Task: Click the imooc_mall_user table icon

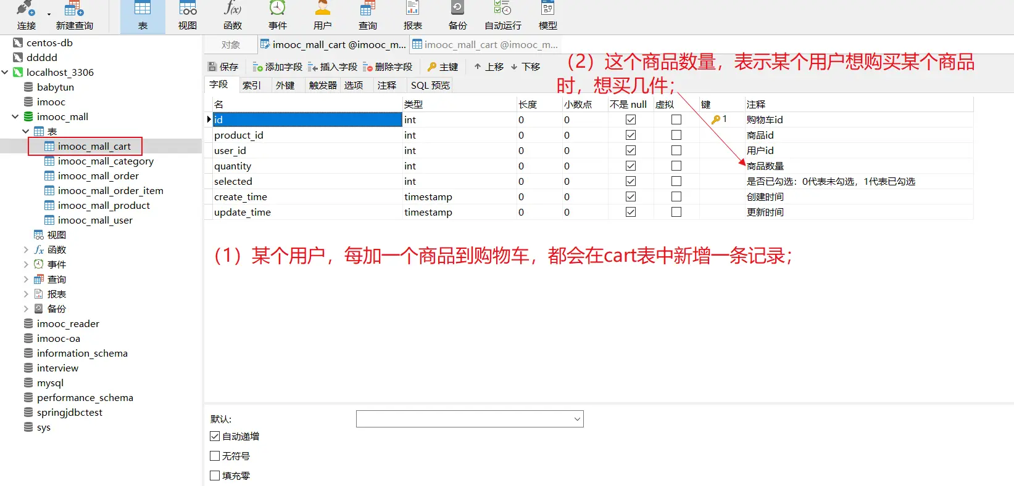Action: [49, 220]
